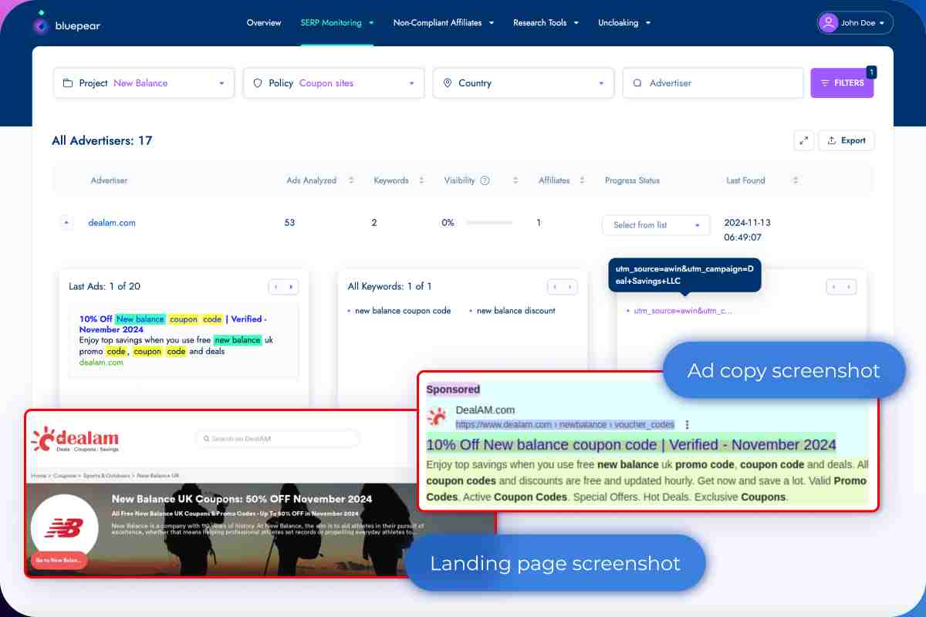Viewport: 926px width, 617px height.
Task: Click the green dealam.com URL in ad card
Action: click(x=101, y=362)
